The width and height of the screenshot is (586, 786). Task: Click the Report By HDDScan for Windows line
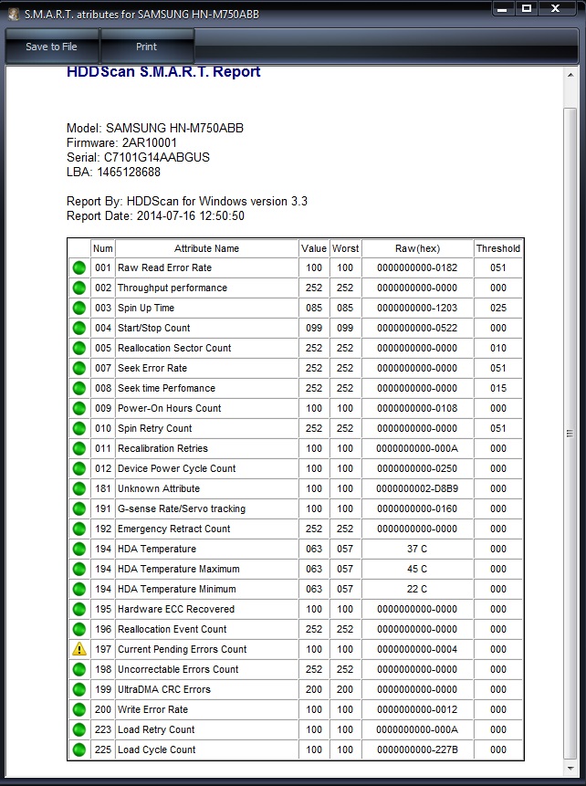[x=187, y=202]
